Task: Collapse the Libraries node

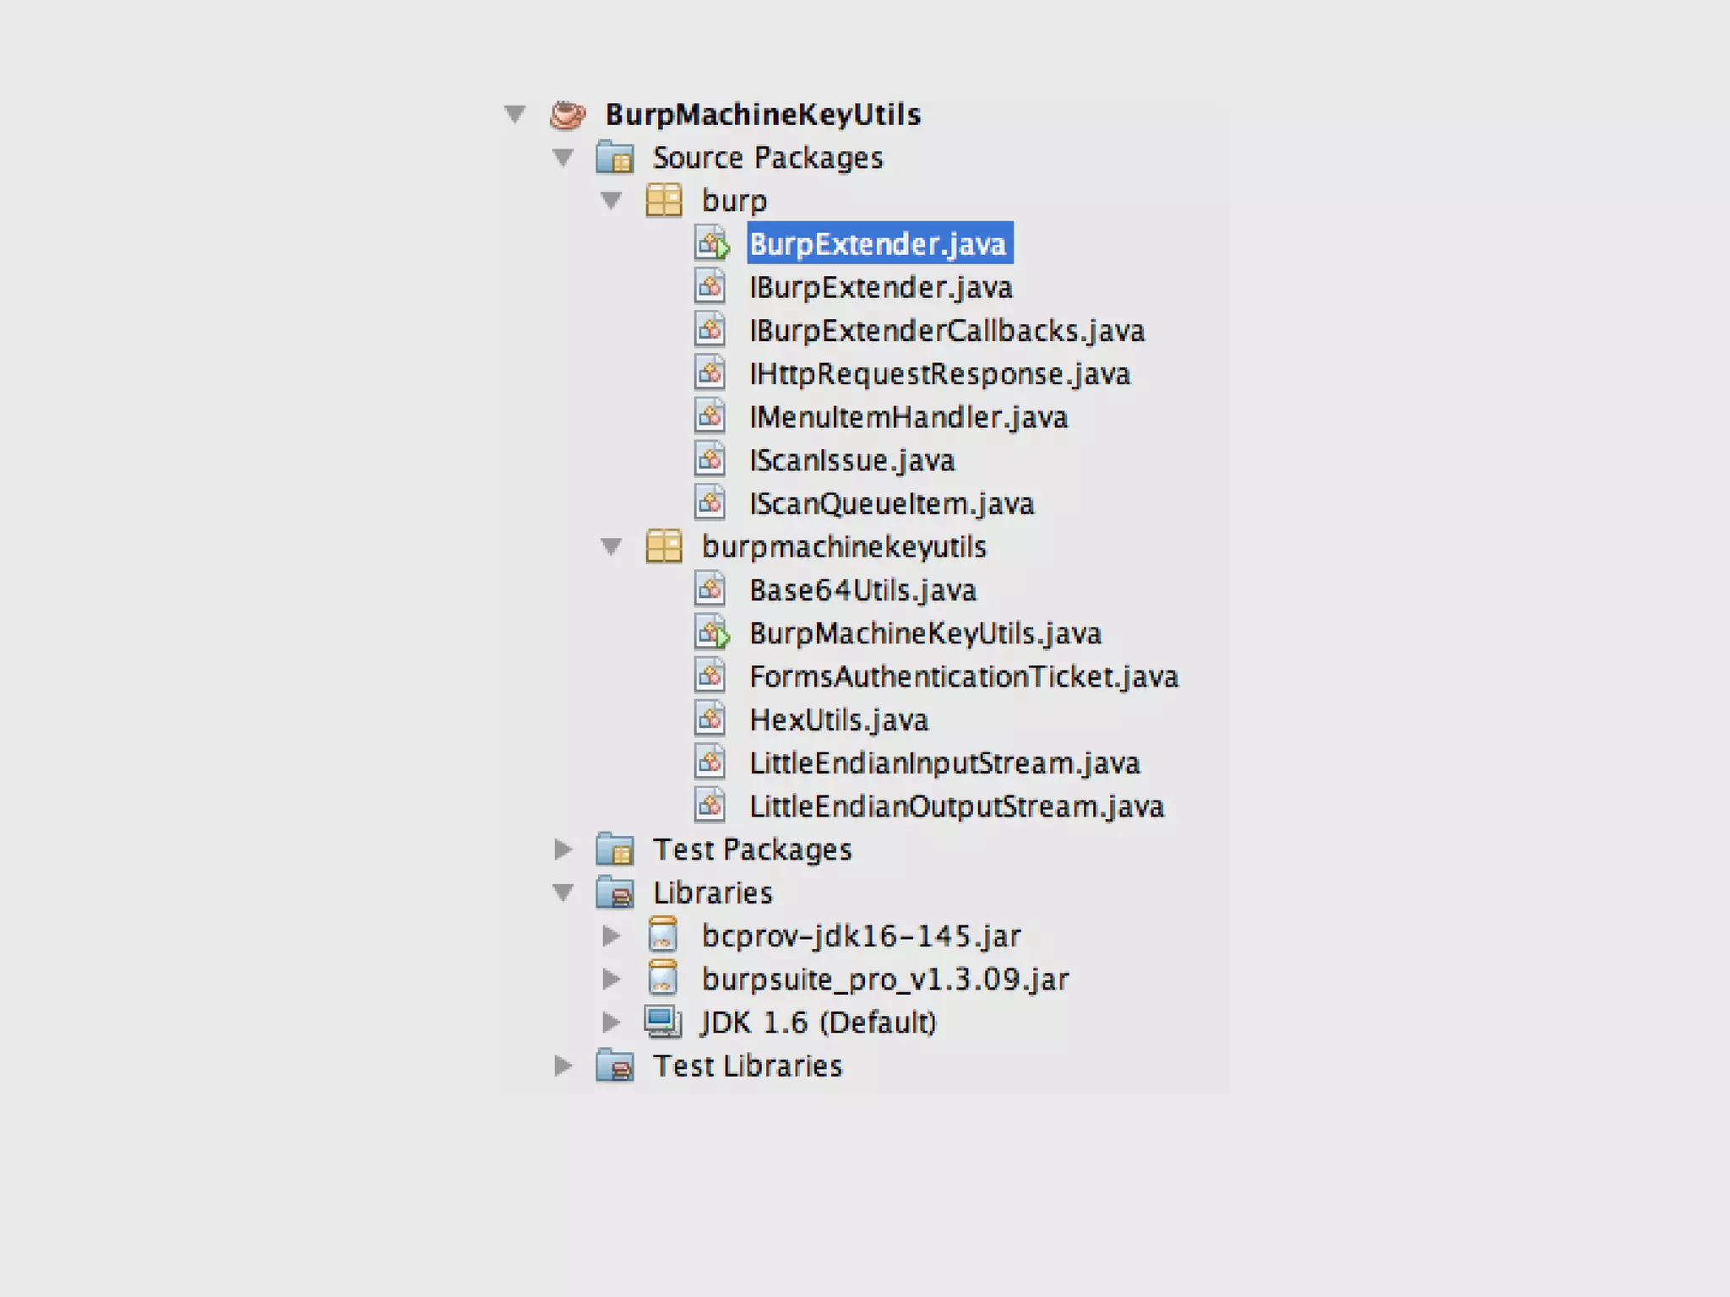Action: pos(563,893)
